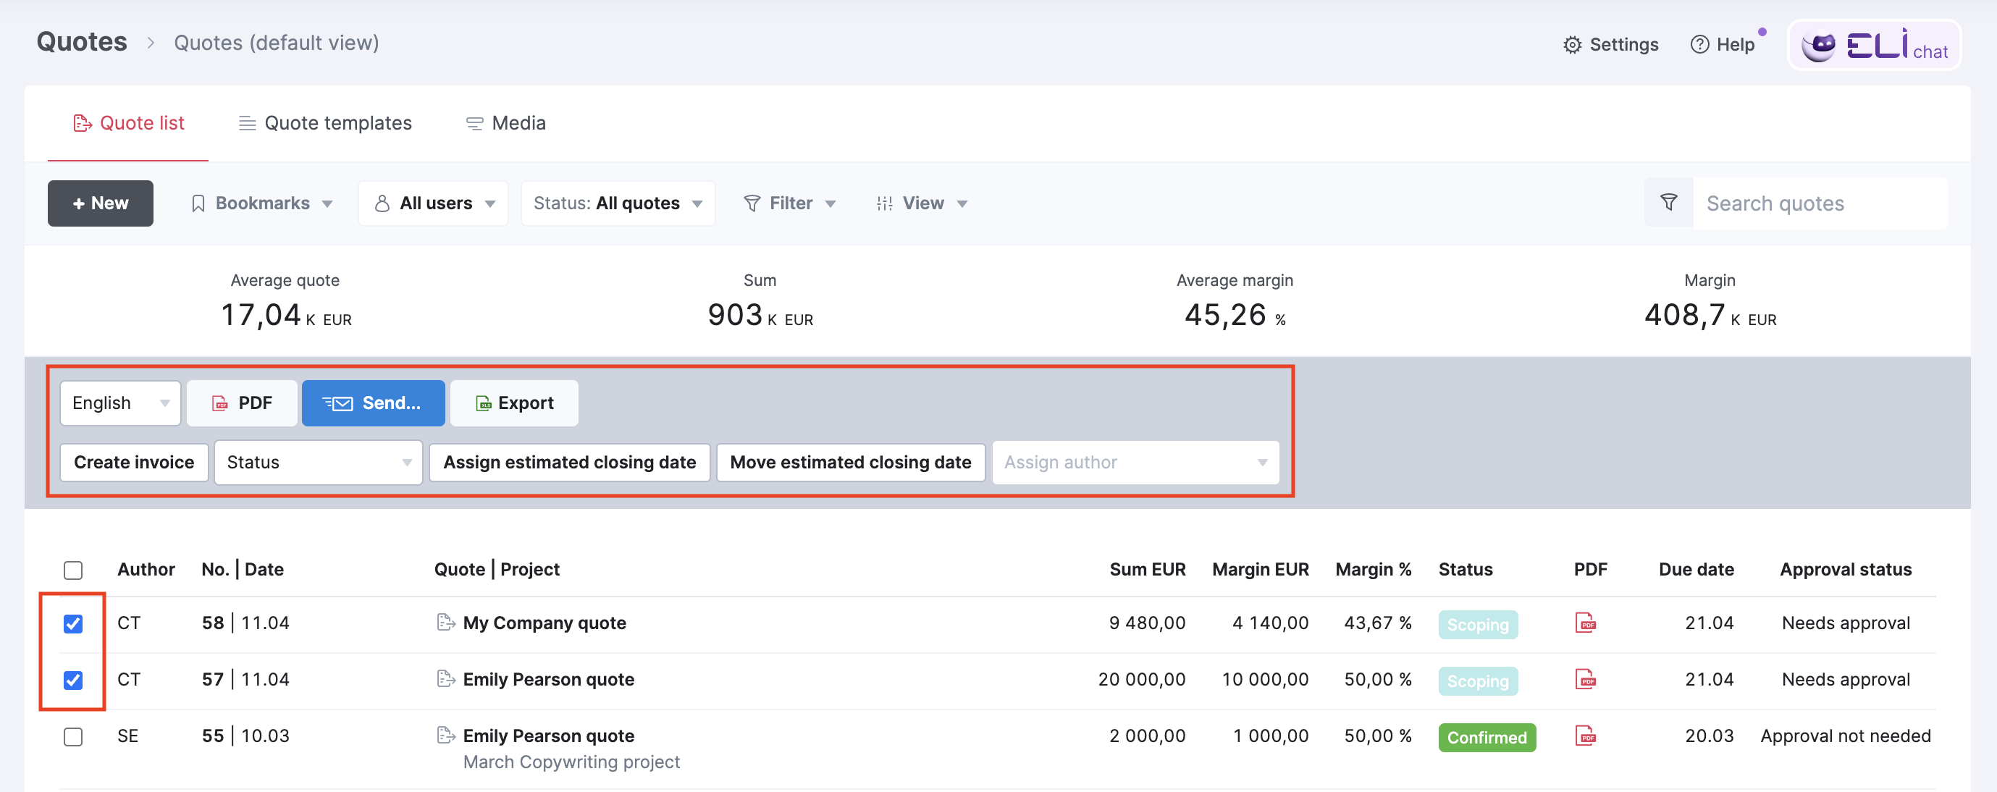
Task: Click the '20.03' due date value
Action: coord(1710,736)
